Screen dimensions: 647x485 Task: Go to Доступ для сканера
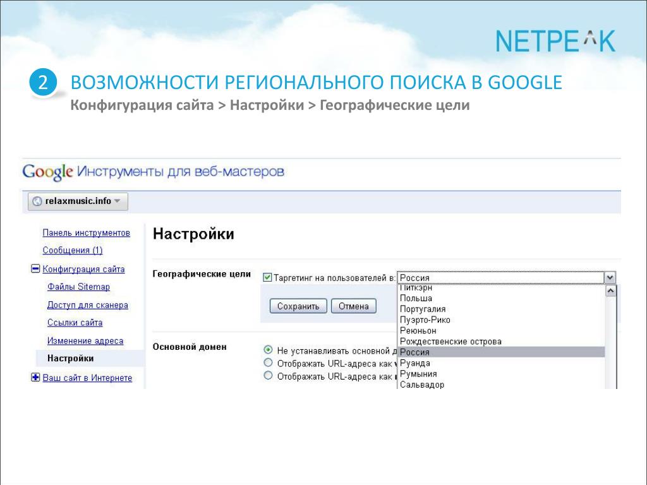click(87, 305)
